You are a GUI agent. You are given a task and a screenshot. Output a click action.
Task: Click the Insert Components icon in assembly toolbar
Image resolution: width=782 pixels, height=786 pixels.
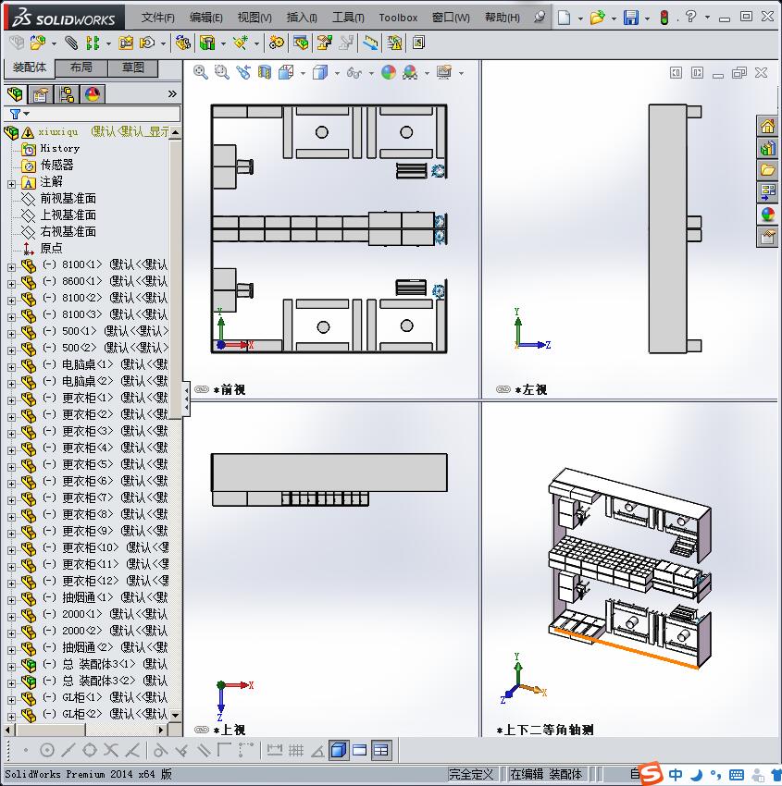point(37,43)
